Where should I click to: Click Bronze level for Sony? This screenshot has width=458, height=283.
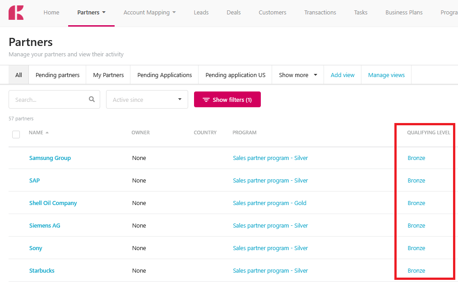tap(416, 248)
